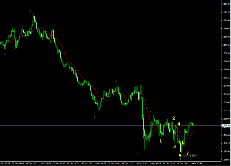Select the DONE BUY chart label
The height and width of the screenshot is (166, 231).
(190, 156)
